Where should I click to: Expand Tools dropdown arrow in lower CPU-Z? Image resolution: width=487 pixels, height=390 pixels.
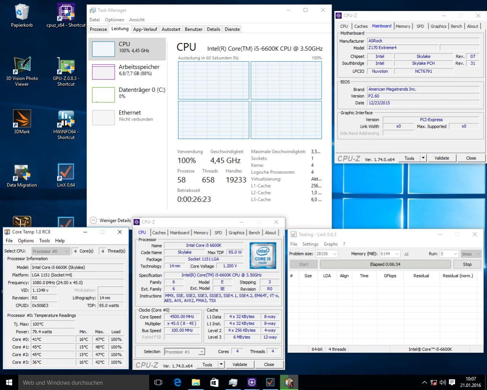coord(221,364)
